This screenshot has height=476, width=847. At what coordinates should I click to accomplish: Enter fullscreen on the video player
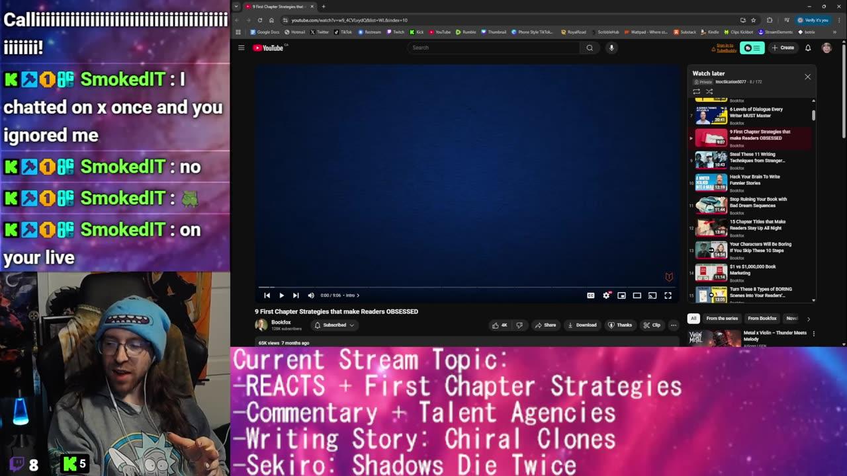tap(668, 296)
